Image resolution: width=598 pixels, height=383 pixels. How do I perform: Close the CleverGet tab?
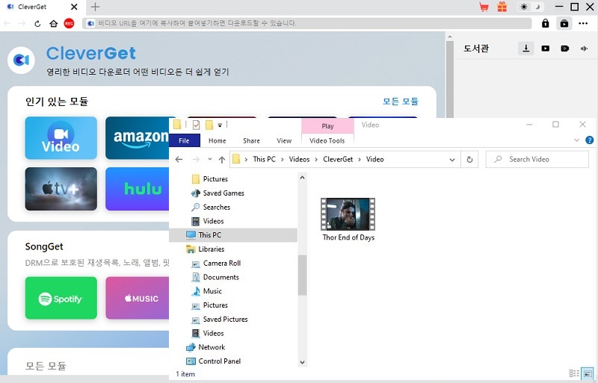tap(74, 7)
